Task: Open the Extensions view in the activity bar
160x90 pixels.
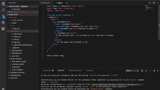Action: coord(3,29)
